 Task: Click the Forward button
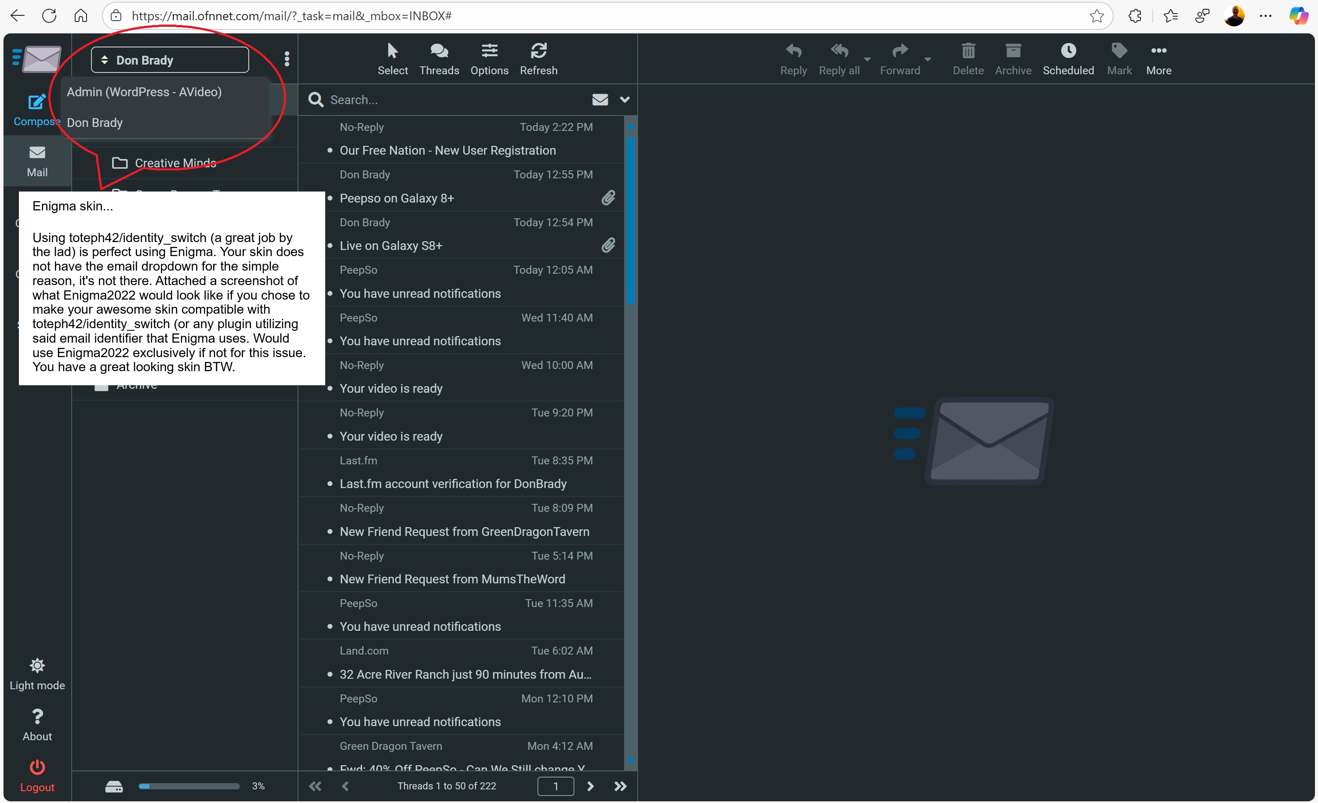coord(900,59)
